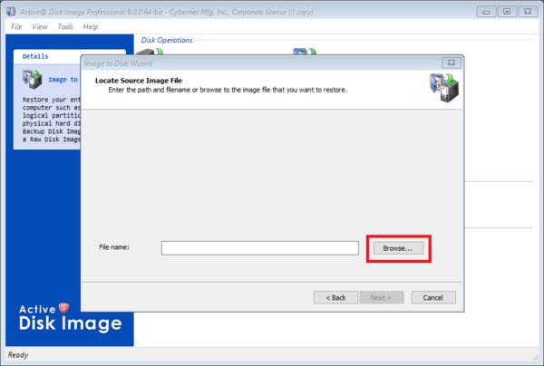Maximize the main application window
Viewport: 544px width, 366px height.
(507, 12)
